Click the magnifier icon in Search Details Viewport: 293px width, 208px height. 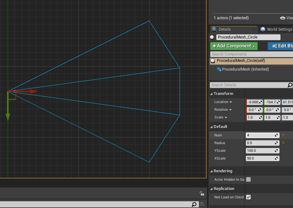point(289,85)
